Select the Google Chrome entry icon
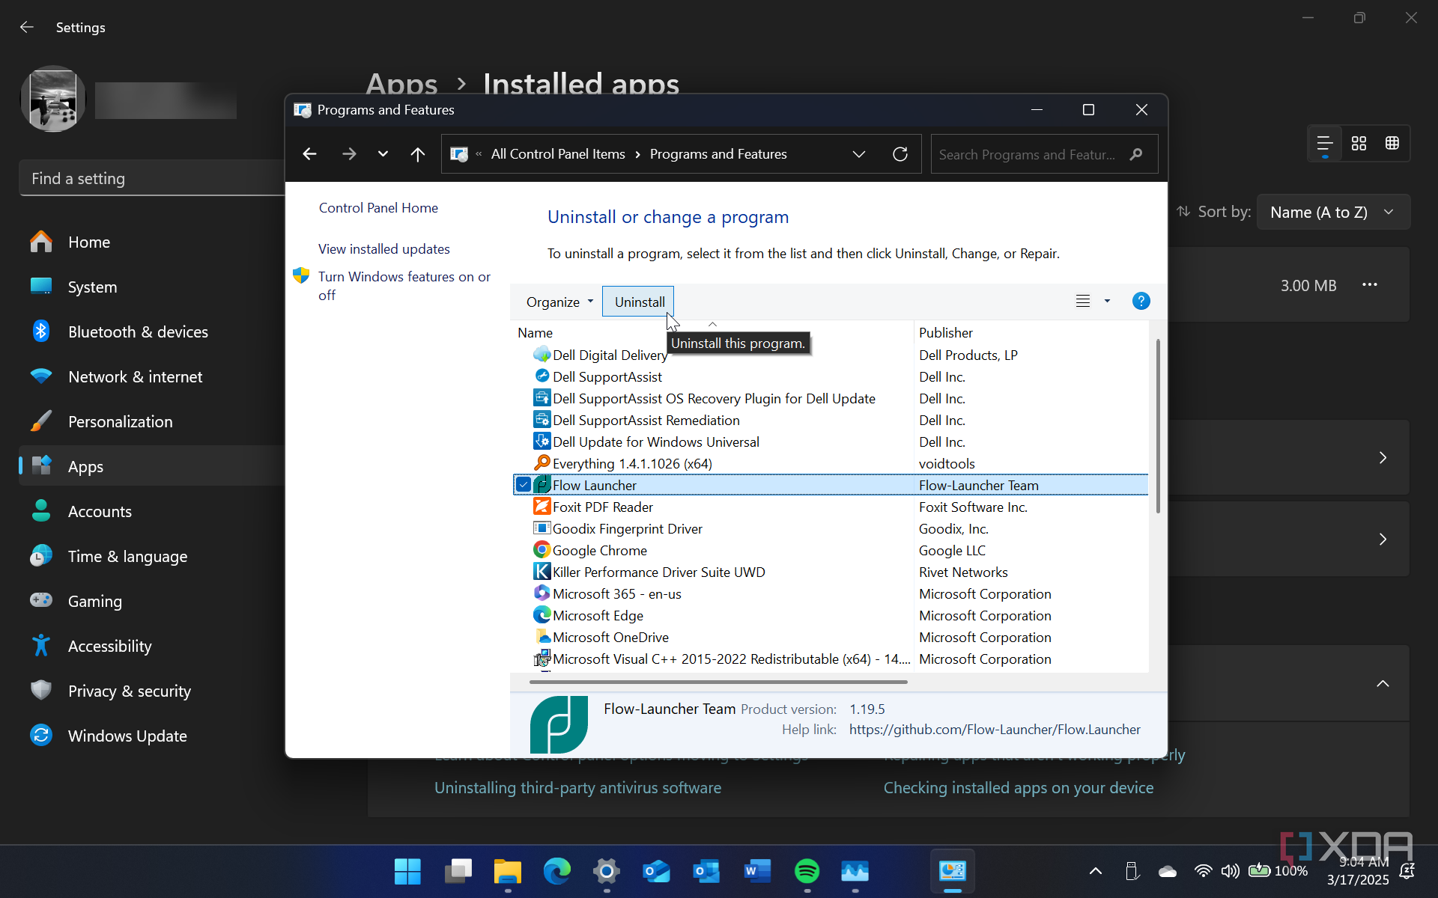Screen dimensions: 1438x898 coord(541,550)
